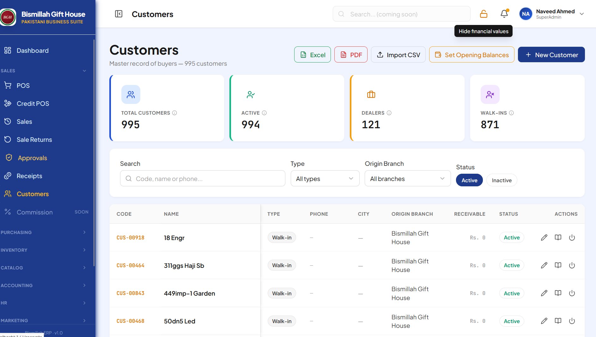Click the Total Customers info icon
Viewport: 596px width, 337px height.
coord(174,113)
